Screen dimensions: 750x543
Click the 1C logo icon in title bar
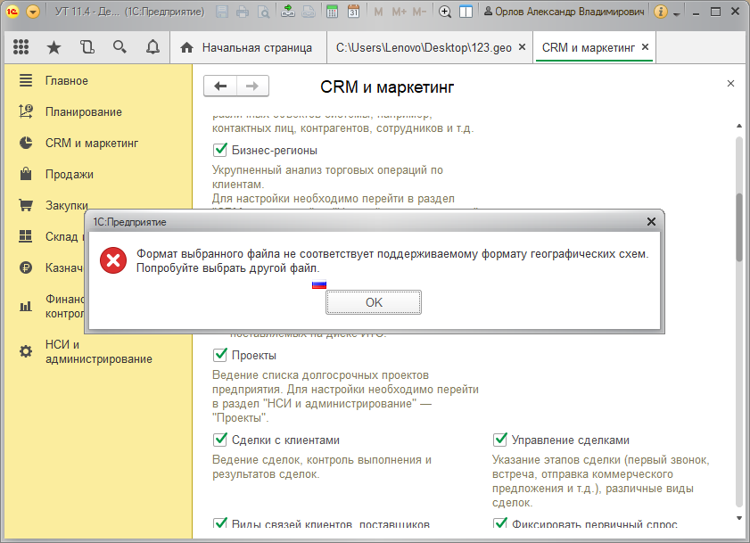click(x=12, y=12)
